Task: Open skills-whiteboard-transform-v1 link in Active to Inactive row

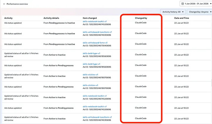Action: click(97, 117)
